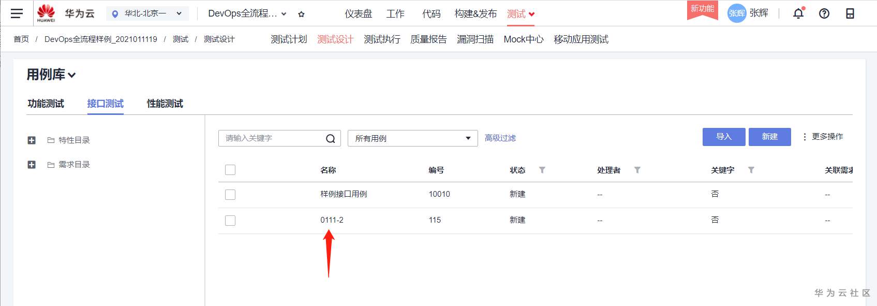Check the 样例接口用例 row checkbox
Image resolution: width=877 pixels, height=306 pixels.
[230, 195]
